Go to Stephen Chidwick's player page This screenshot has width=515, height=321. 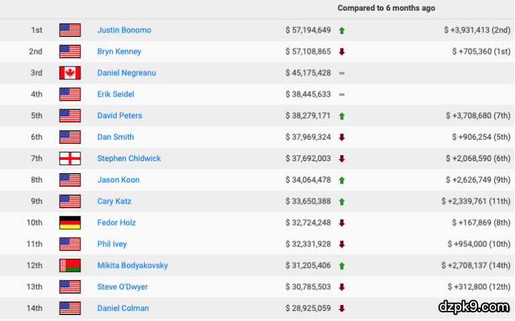pyautogui.click(x=129, y=158)
